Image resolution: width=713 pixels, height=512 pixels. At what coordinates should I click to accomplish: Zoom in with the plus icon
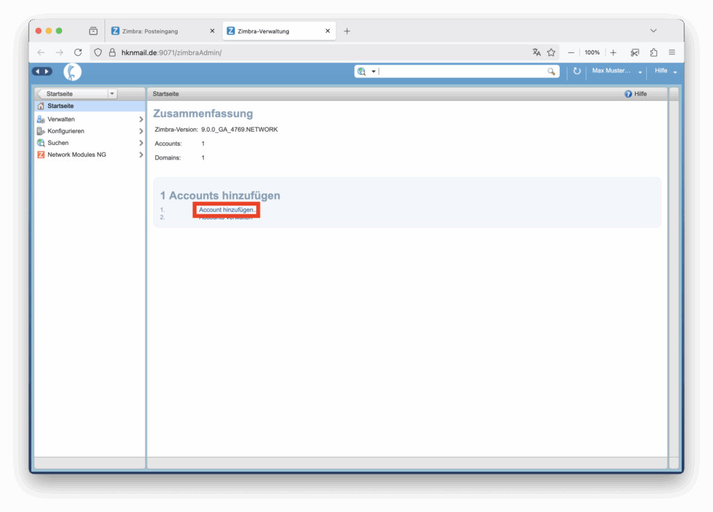[x=613, y=52]
